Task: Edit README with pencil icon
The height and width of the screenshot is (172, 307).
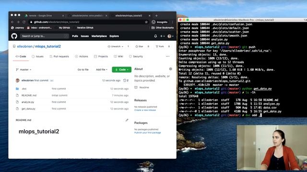Action: click(127, 120)
